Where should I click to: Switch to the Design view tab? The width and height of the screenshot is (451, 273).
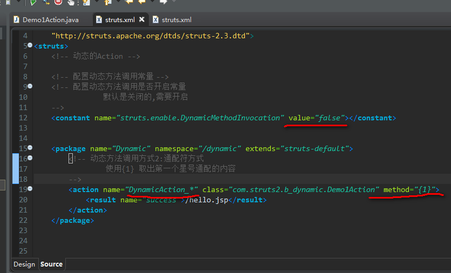(x=24, y=264)
